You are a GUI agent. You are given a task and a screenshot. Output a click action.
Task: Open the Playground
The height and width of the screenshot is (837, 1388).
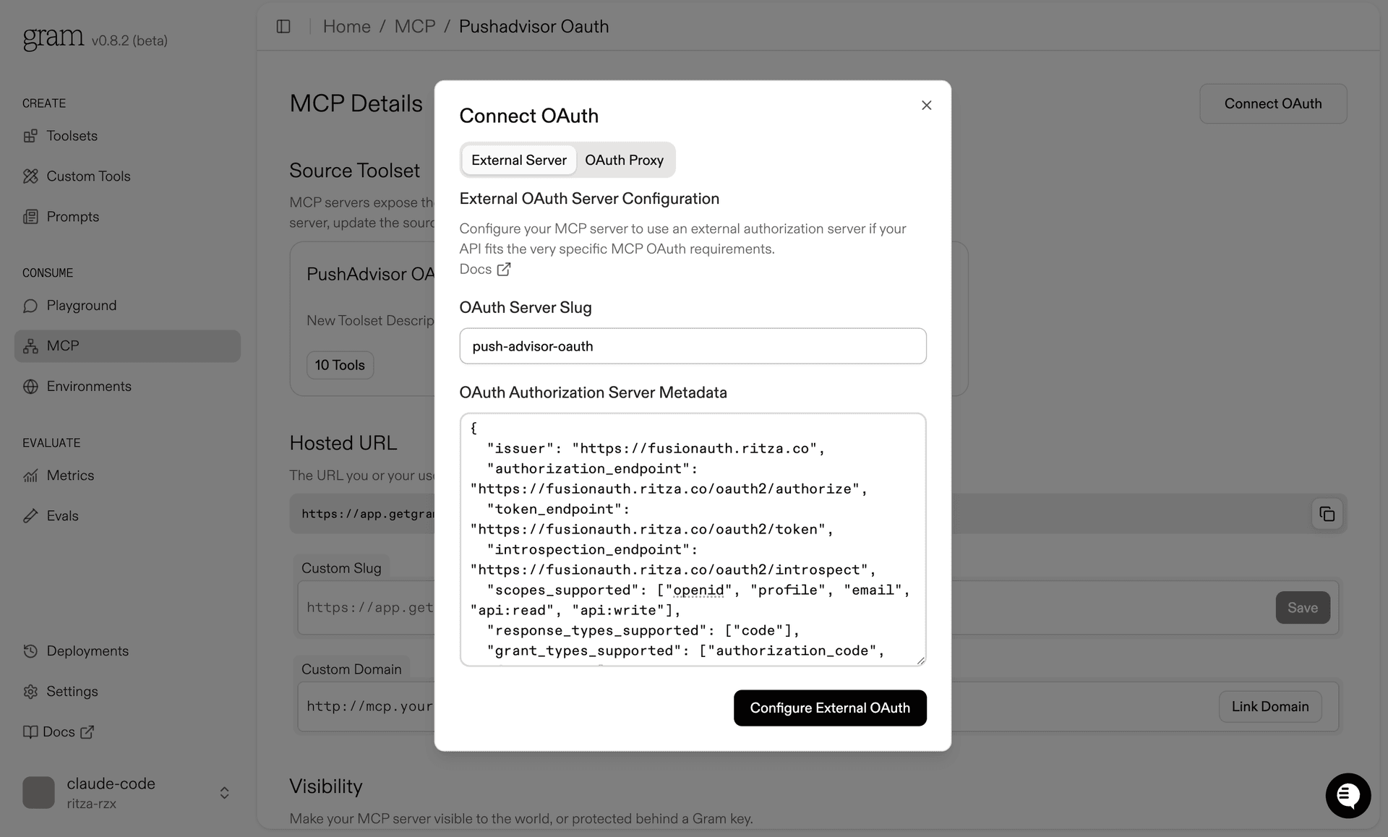(81, 305)
